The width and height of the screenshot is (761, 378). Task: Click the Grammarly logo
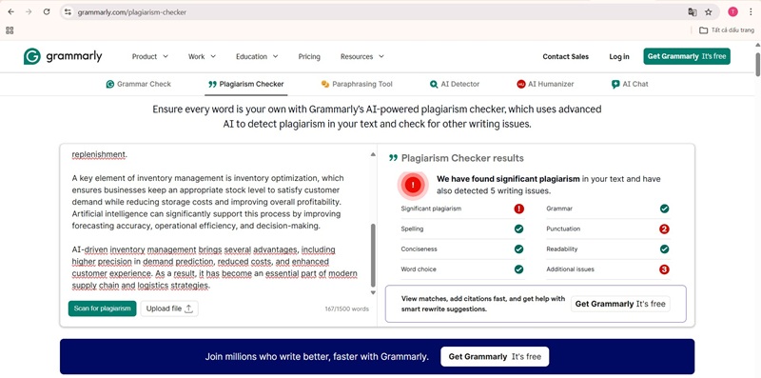[63, 56]
